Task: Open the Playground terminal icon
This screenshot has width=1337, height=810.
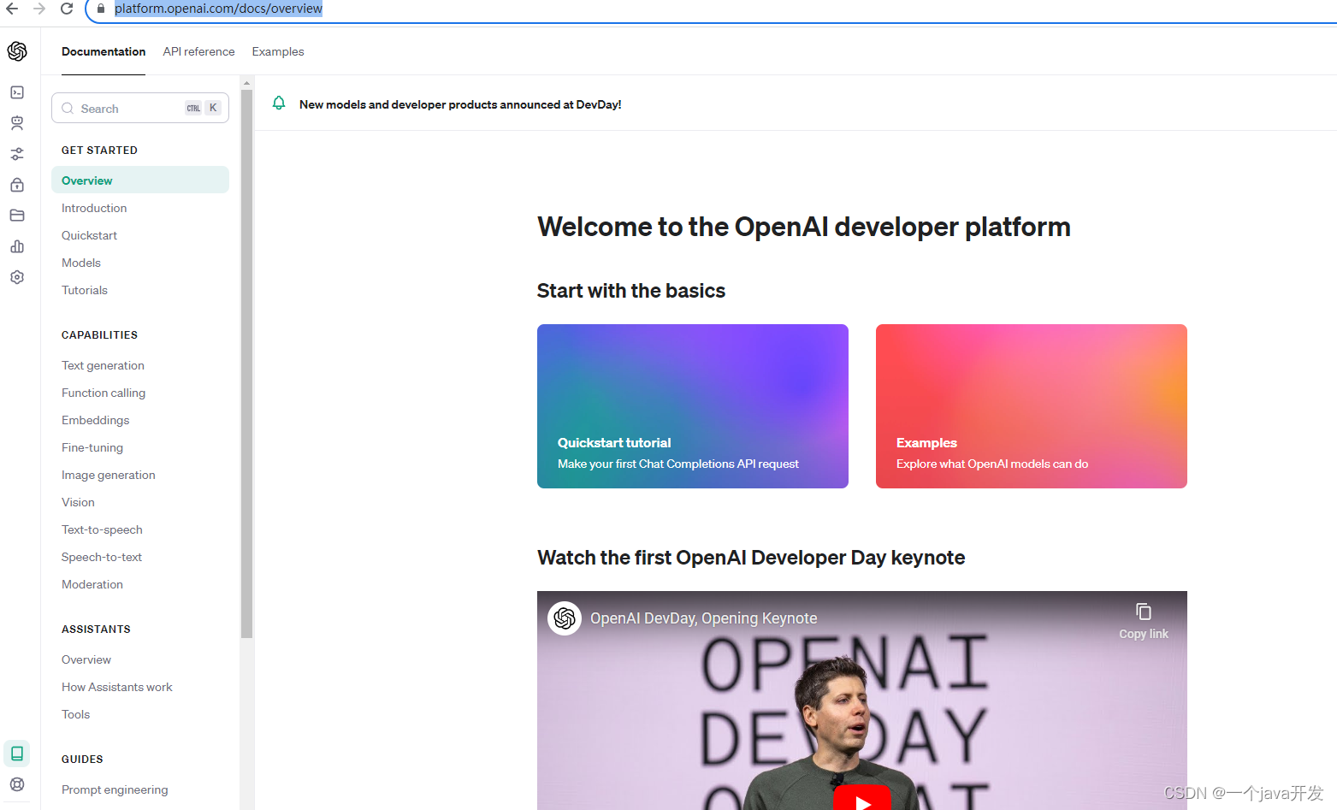Action: click(x=17, y=92)
